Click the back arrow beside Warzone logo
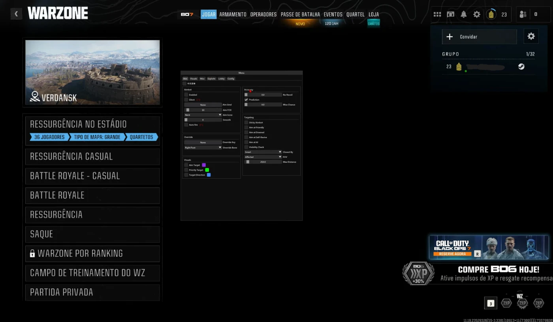The width and height of the screenshot is (553, 322). 16,14
